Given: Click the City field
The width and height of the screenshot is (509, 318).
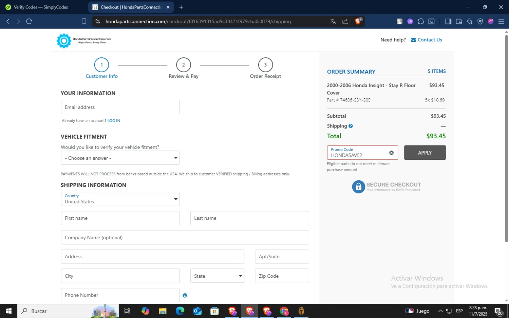Looking at the screenshot, I should [120, 276].
